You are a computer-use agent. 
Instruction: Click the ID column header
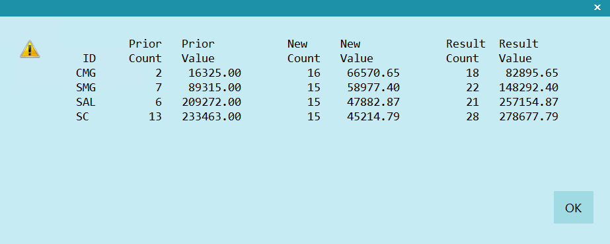(x=89, y=58)
